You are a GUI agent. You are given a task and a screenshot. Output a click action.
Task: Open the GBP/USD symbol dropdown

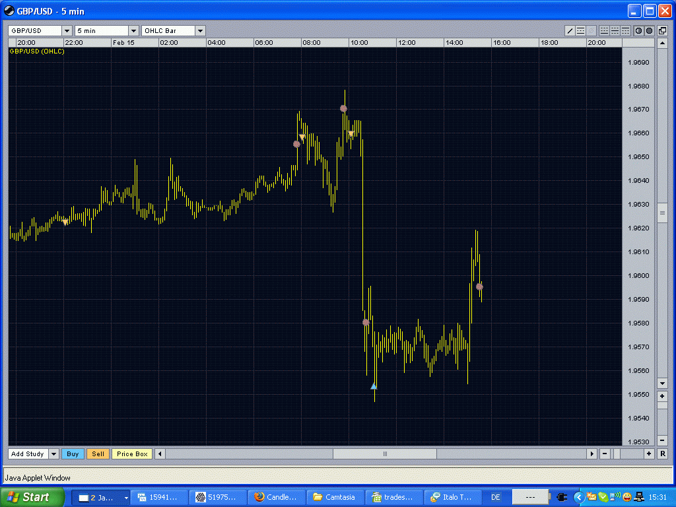67,30
